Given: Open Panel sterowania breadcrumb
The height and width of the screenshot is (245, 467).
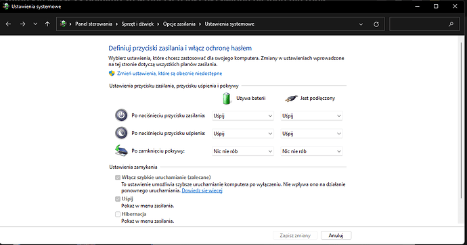Looking at the screenshot, I should tap(93, 24).
